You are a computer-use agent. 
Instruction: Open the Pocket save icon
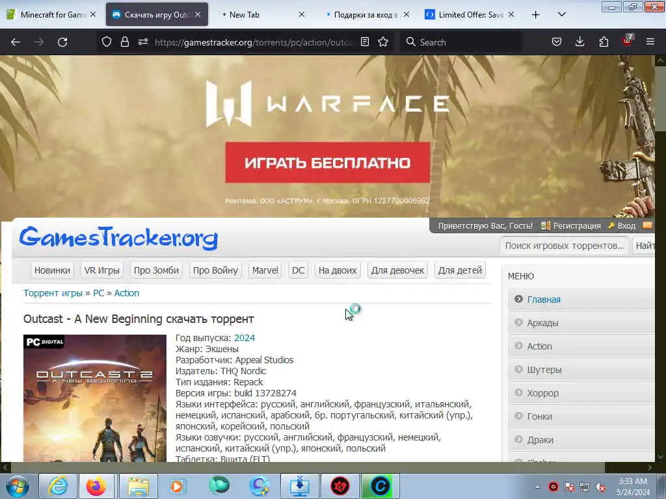[557, 42]
